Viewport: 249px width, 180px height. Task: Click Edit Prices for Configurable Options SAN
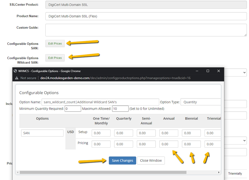point(55,44)
